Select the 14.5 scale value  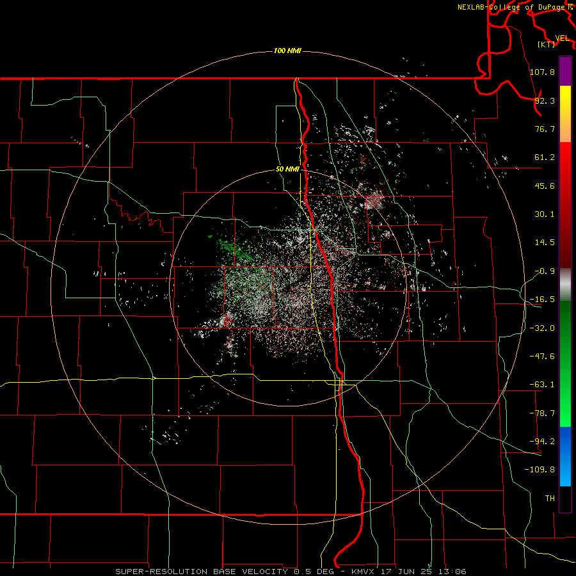coord(545,243)
